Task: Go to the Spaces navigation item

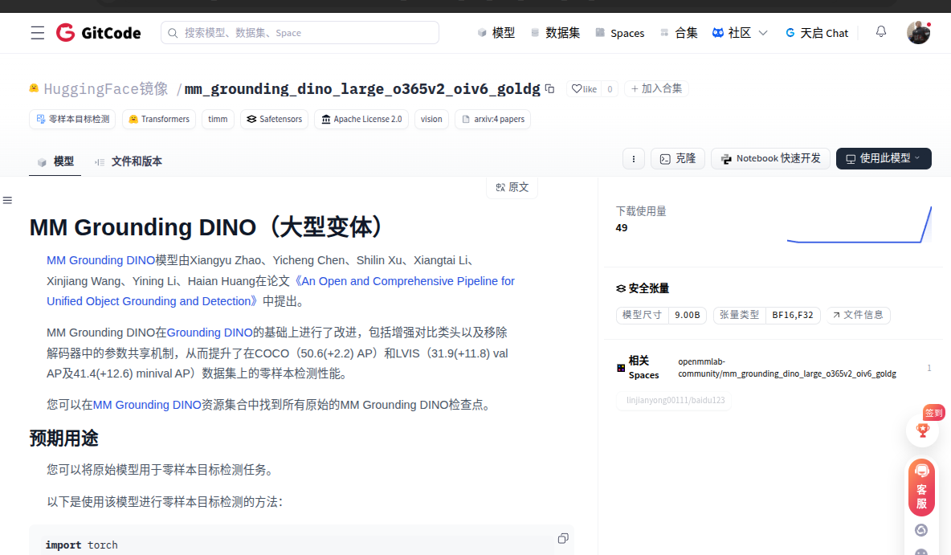Action: pyautogui.click(x=620, y=33)
